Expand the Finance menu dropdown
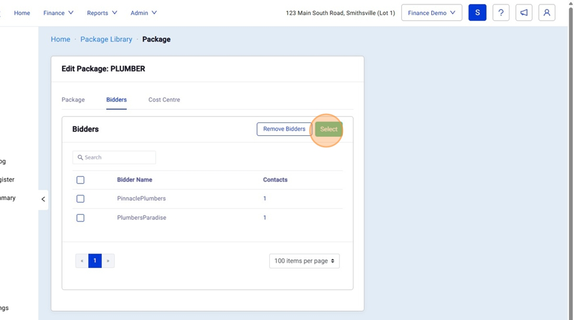This screenshot has width=574, height=320. coord(59,13)
